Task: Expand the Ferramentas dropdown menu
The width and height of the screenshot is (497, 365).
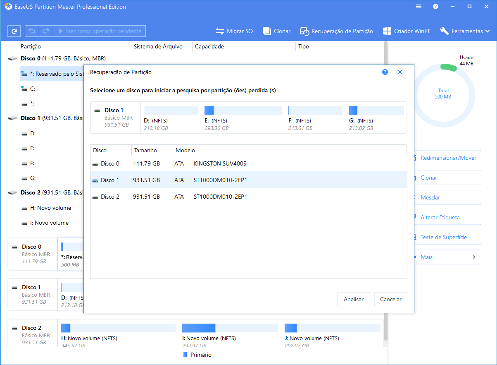Action: click(465, 31)
